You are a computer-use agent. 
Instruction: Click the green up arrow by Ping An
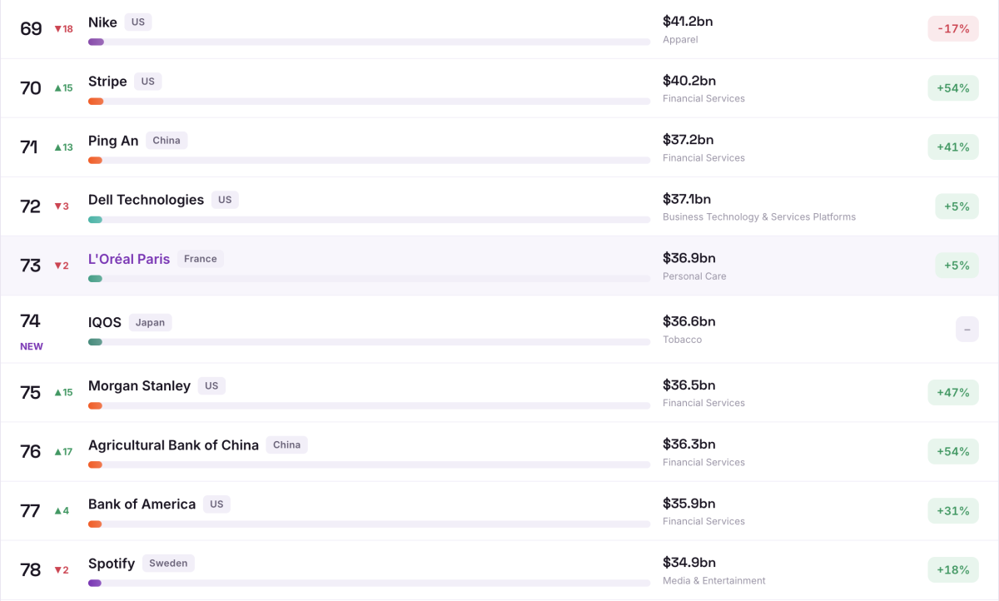pyautogui.click(x=58, y=147)
